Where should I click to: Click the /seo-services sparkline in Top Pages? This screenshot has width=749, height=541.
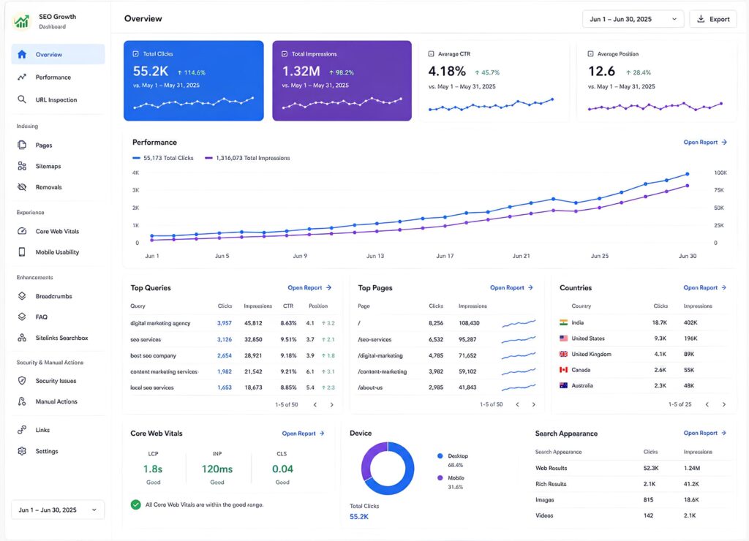point(519,339)
